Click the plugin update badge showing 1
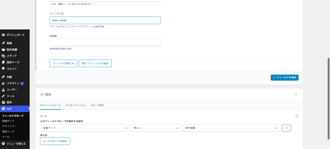Screen dimensions: 330x149 [22, 83]
